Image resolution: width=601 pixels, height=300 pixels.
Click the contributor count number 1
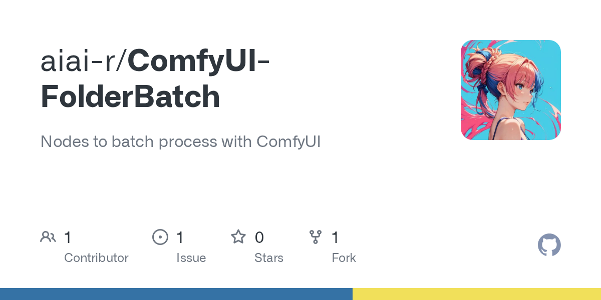coord(68,237)
